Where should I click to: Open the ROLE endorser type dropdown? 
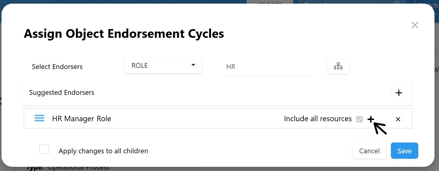coord(163,65)
